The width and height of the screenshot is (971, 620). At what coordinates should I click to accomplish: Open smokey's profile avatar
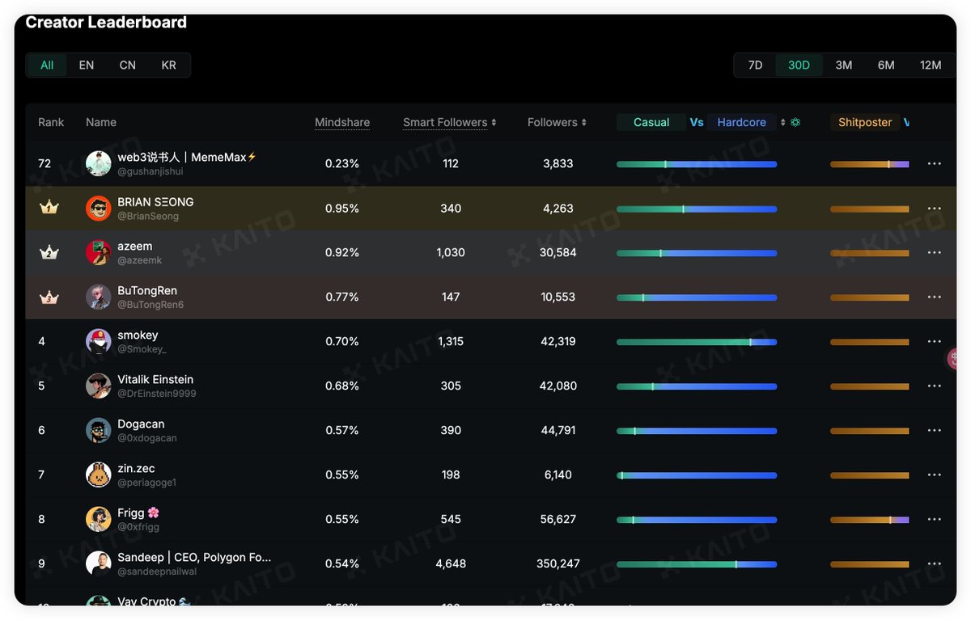click(99, 341)
